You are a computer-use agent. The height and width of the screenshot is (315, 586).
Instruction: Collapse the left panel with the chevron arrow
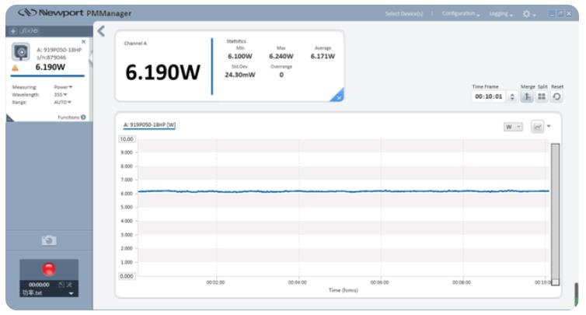[x=101, y=30]
